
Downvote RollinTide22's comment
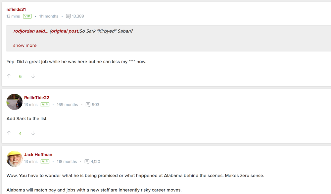(x=33, y=133)
